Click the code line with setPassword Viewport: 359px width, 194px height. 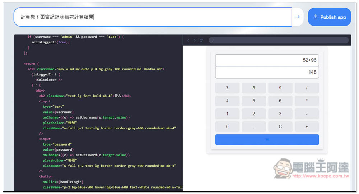(86, 155)
